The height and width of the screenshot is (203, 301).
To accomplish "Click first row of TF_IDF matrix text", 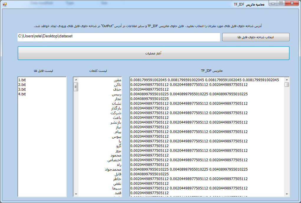I will (x=204, y=80).
